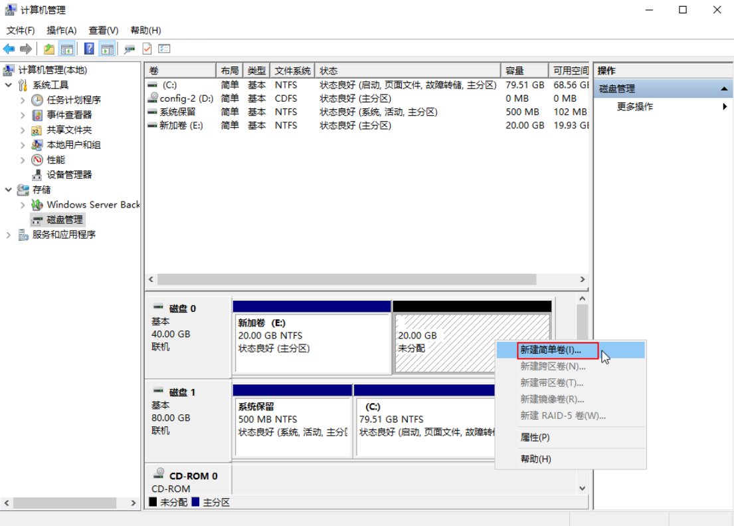
Task: Collapse the 系统工具 tree node
Action: tap(9, 85)
